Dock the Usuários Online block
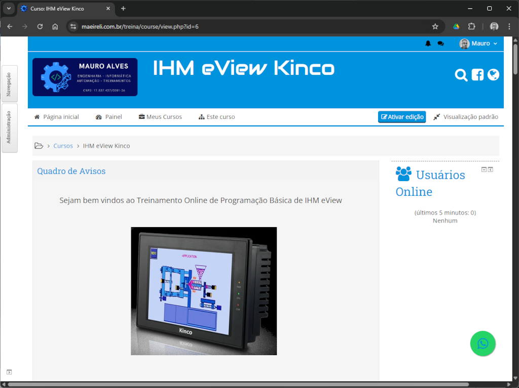 click(491, 169)
